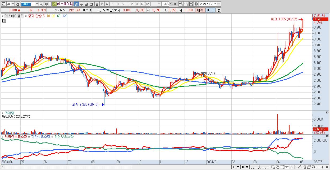Select the 분 minute period button
The width and height of the screenshot is (330, 170).
[97, 4]
